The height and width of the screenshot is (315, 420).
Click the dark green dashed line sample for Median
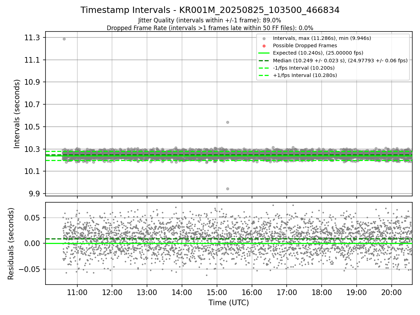(264, 61)
